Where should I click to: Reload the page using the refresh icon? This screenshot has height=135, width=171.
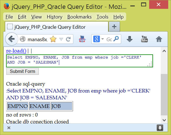click(x=68, y=39)
